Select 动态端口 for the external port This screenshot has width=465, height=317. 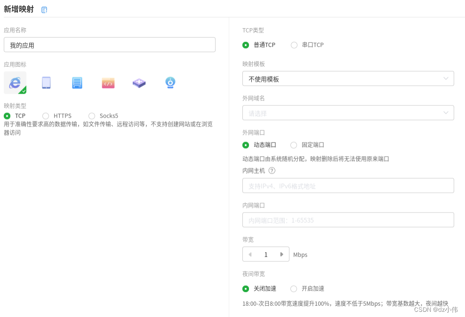click(246, 145)
